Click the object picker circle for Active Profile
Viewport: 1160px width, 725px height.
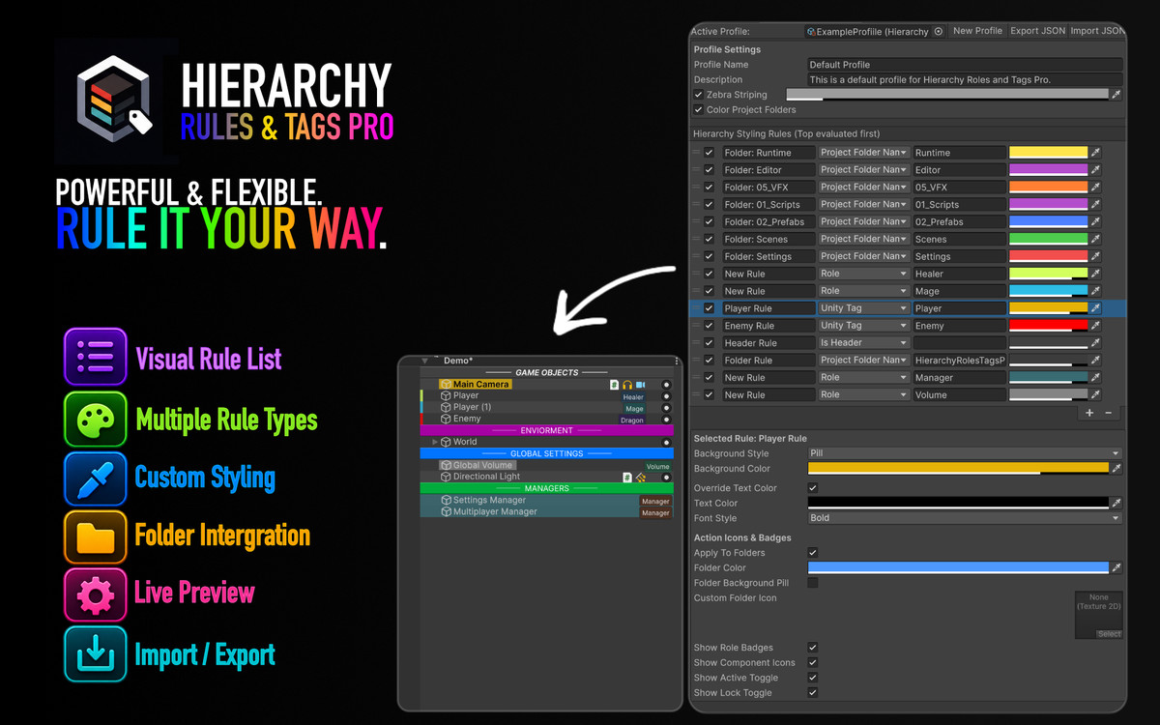pyautogui.click(x=938, y=31)
